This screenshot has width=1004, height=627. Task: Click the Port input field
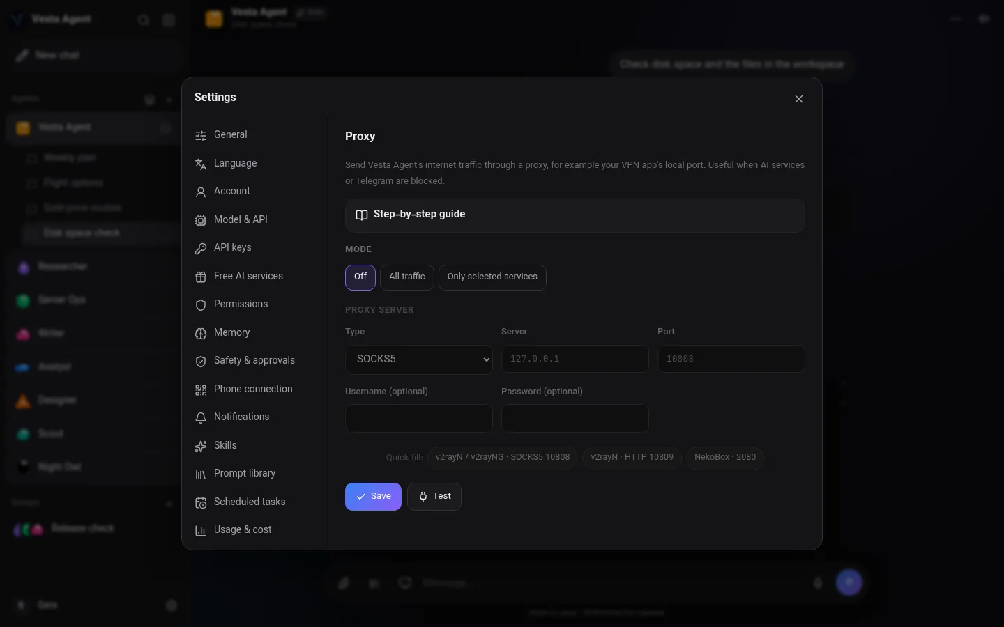[731, 359]
